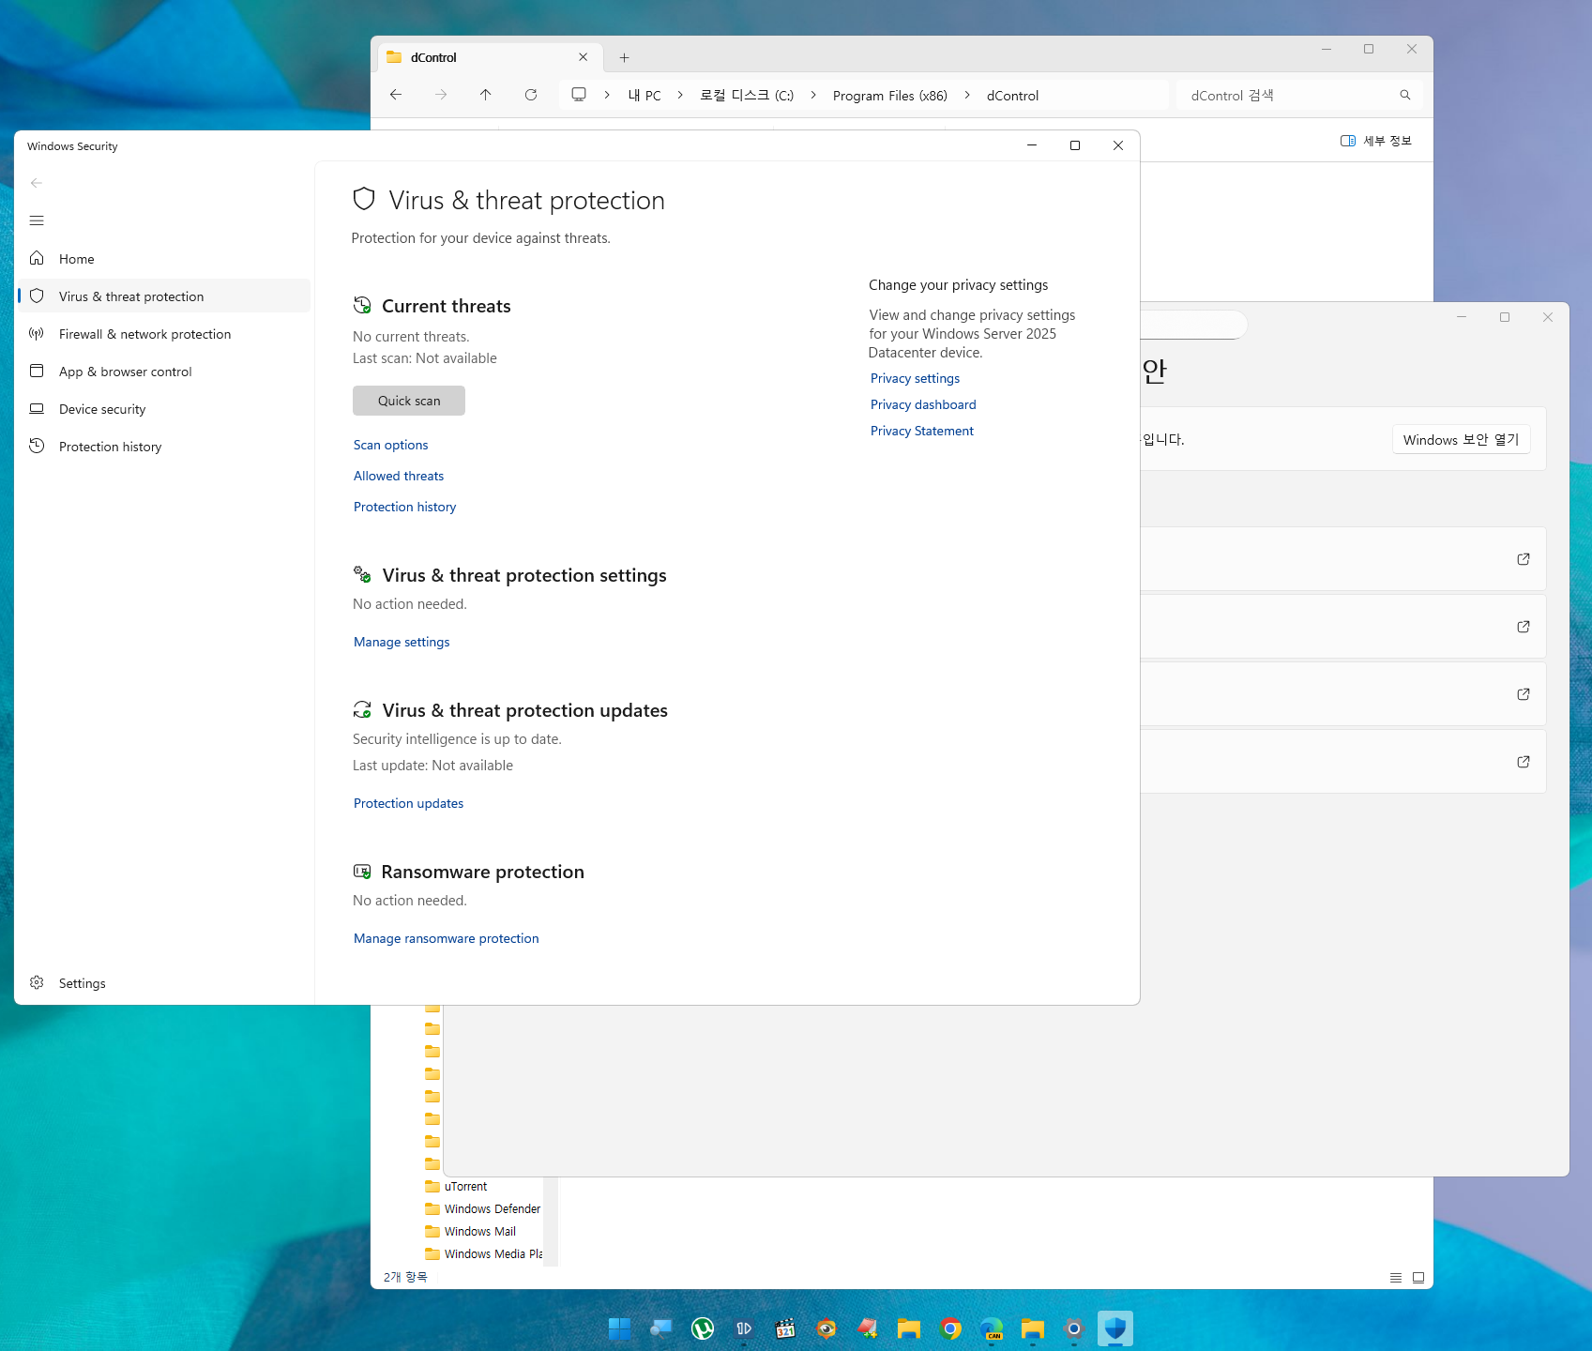Focus the dControl 검색 search box

tap(1299, 95)
